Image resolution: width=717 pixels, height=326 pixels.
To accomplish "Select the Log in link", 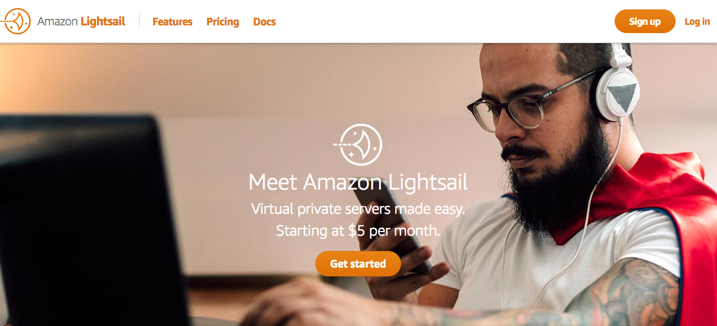I will [697, 21].
